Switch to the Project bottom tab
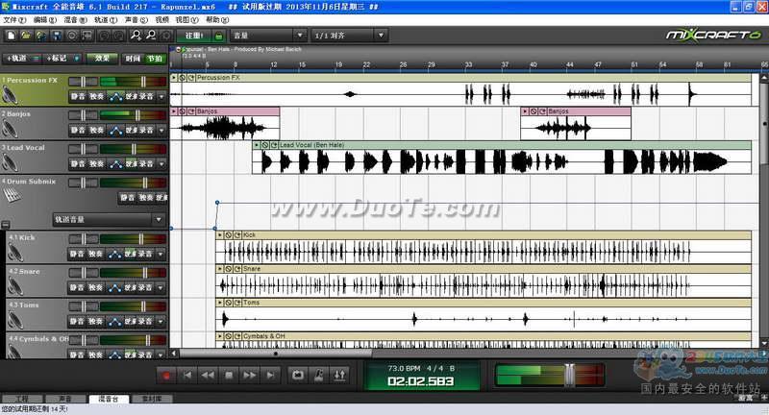 (x=22, y=399)
